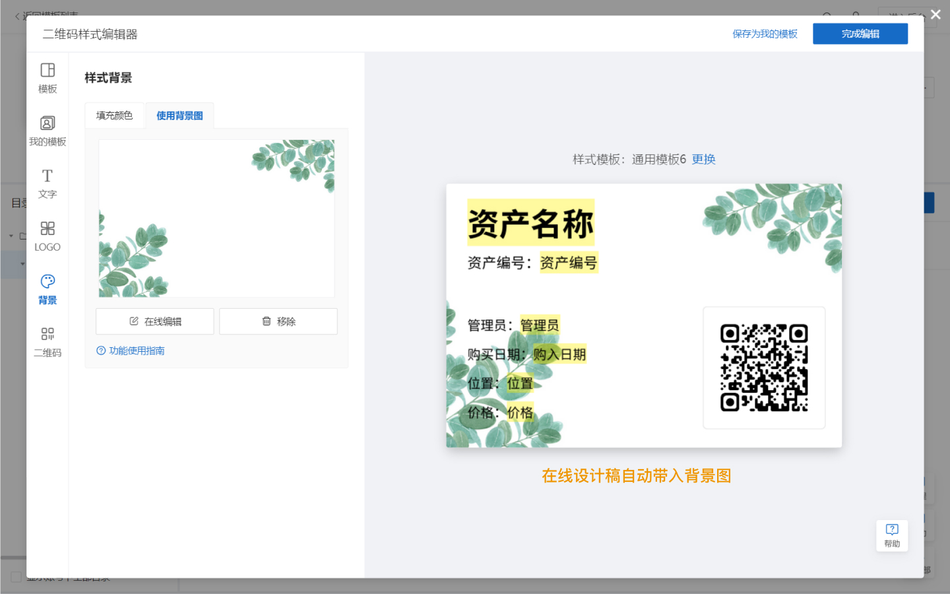The width and height of the screenshot is (950, 594).
Task: Click the leaf background image thumbnail
Action: 216,218
